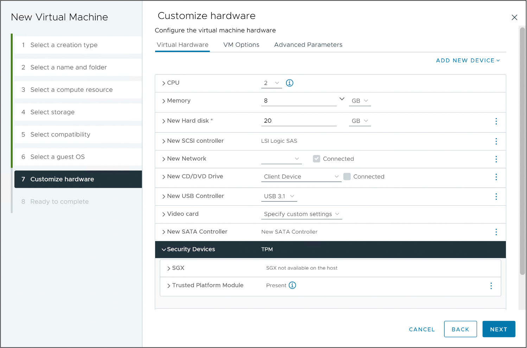
Task: Open the CPU count dropdown
Action: (x=272, y=83)
